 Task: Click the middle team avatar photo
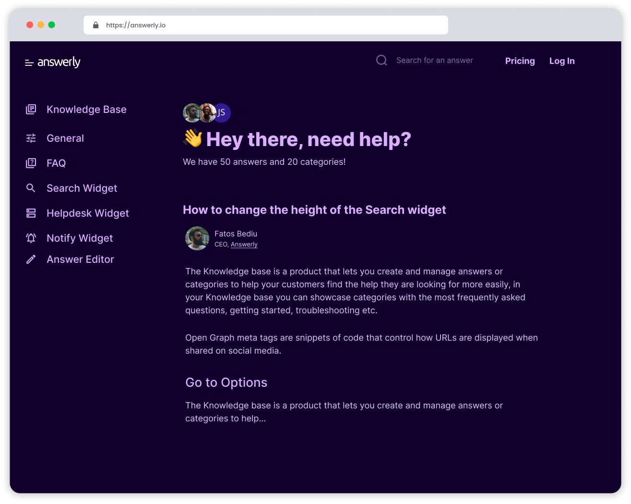pyautogui.click(x=207, y=113)
